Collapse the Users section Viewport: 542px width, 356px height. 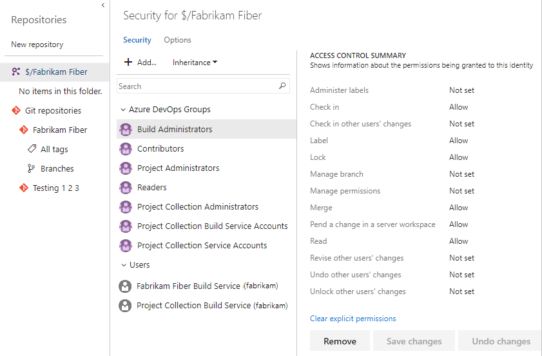[122, 264]
